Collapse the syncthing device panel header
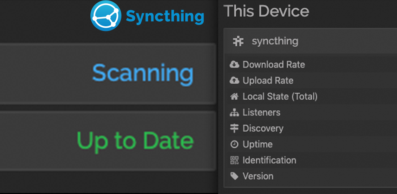This screenshot has width=397, height=194. (x=310, y=41)
